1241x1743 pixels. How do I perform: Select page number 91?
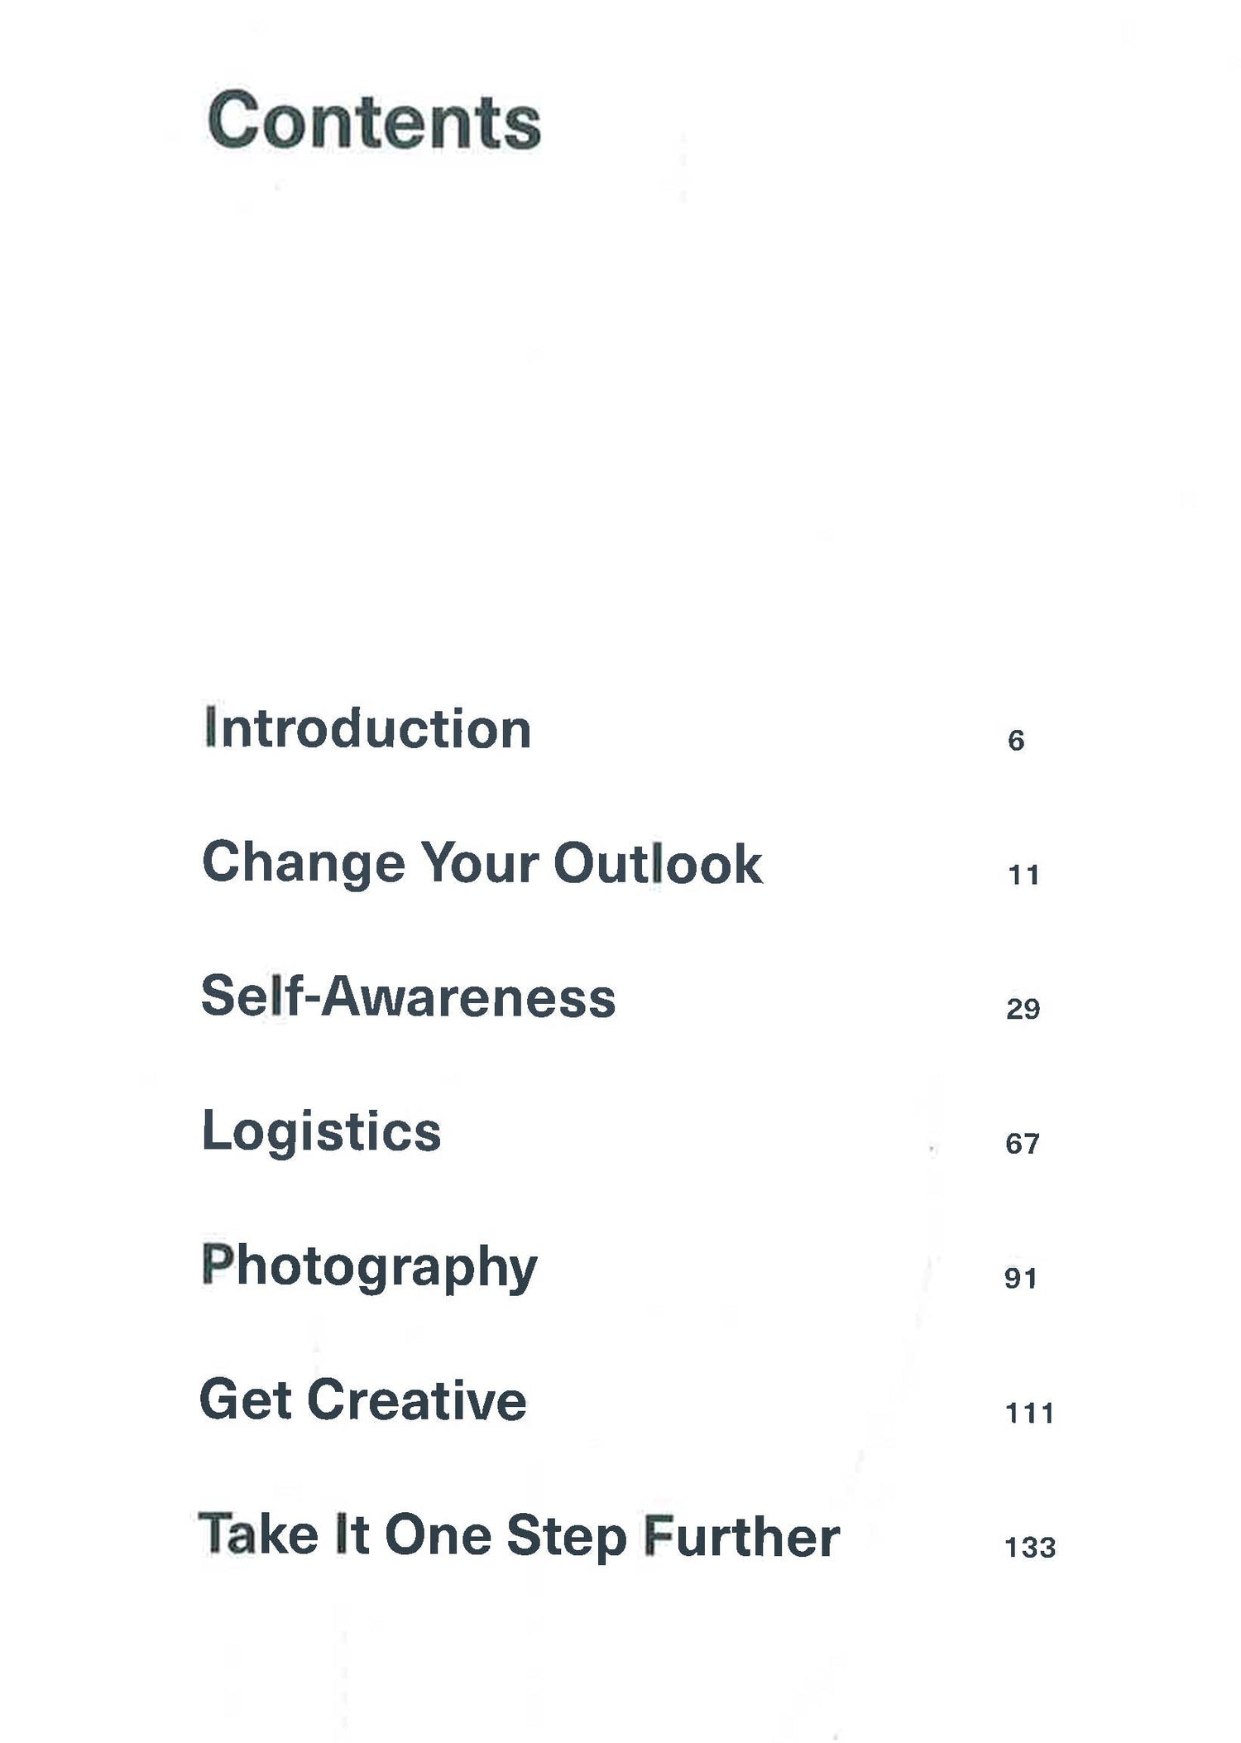click(x=1021, y=1279)
